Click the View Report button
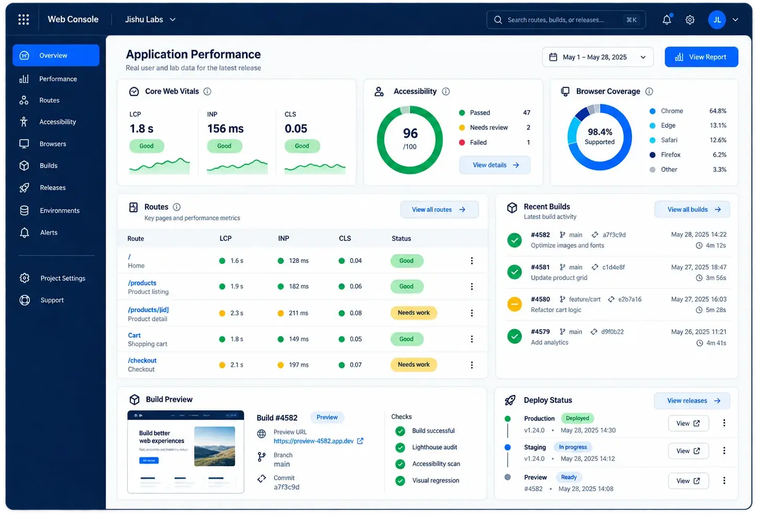This screenshot has height=517, width=757. coord(701,57)
